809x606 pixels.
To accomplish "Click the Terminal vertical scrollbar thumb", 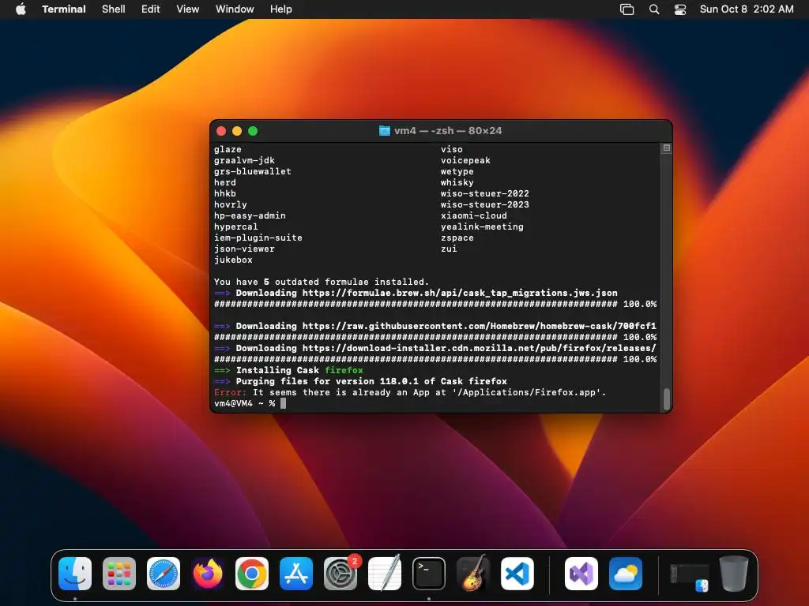I will pyautogui.click(x=666, y=398).
